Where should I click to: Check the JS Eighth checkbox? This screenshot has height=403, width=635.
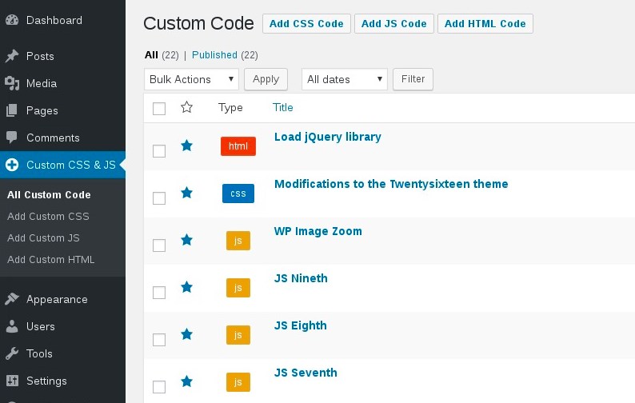159,339
